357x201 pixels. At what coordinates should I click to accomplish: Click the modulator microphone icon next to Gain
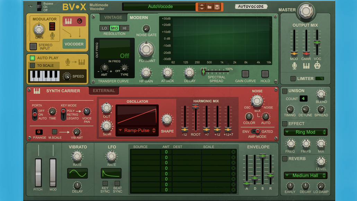(x=52, y=35)
